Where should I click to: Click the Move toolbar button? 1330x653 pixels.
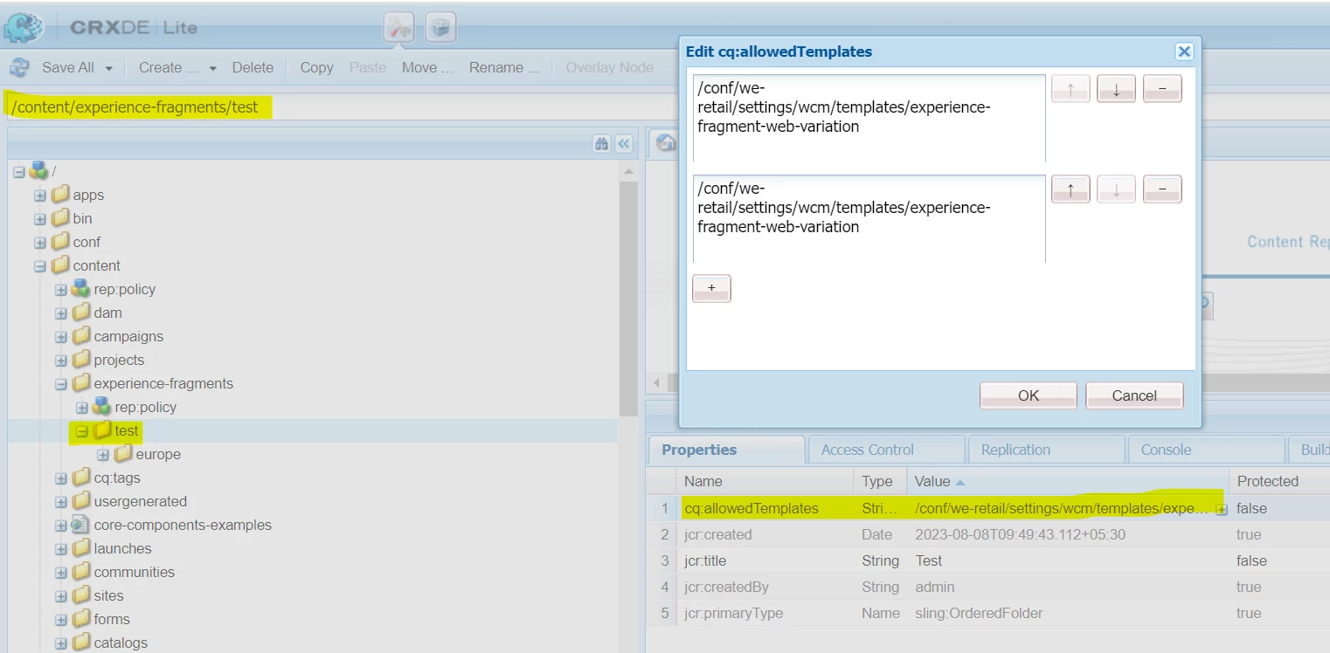click(x=427, y=67)
